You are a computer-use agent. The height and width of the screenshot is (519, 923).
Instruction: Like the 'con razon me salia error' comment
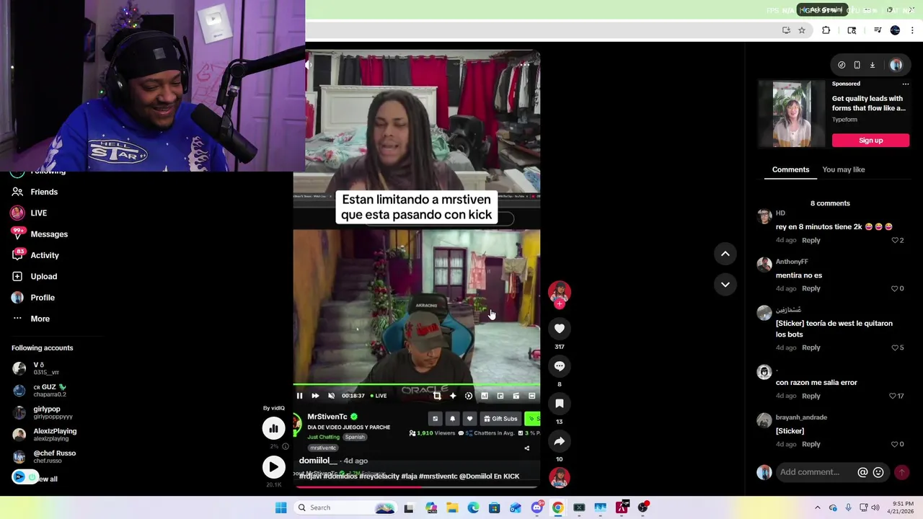(x=893, y=396)
